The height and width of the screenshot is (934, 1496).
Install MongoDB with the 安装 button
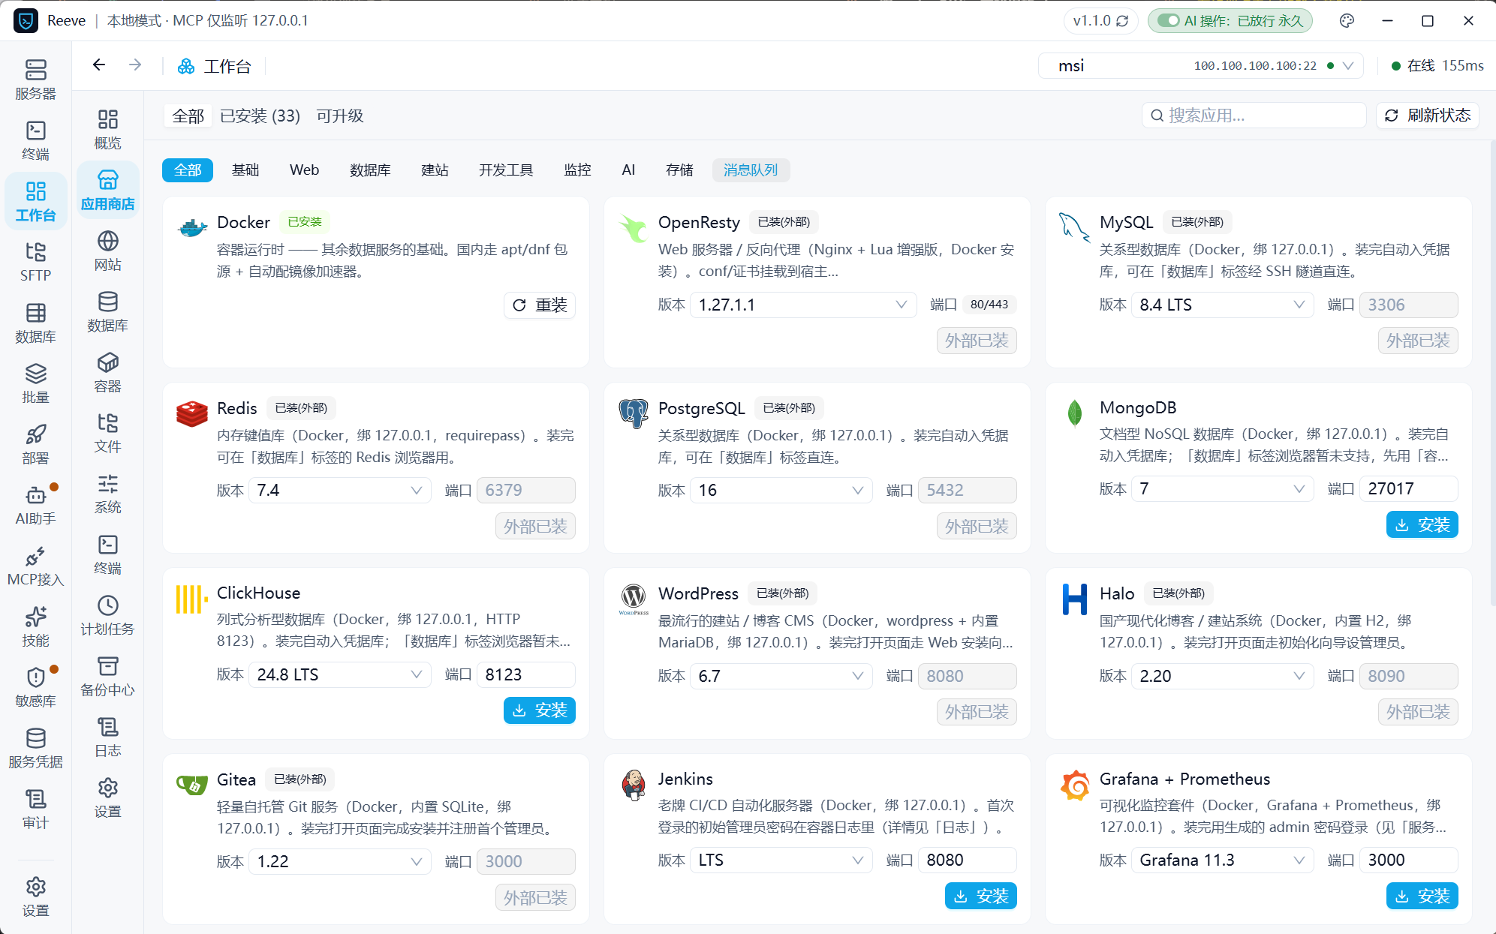coord(1422,525)
